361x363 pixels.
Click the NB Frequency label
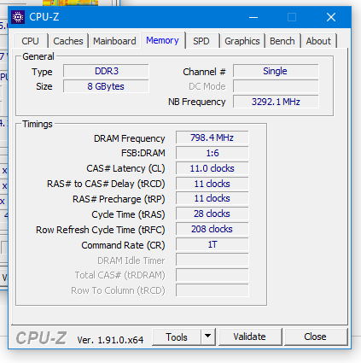tap(197, 102)
